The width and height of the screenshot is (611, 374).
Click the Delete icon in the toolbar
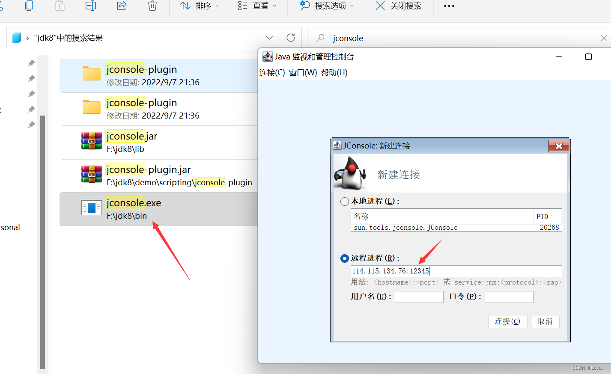pyautogui.click(x=152, y=6)
